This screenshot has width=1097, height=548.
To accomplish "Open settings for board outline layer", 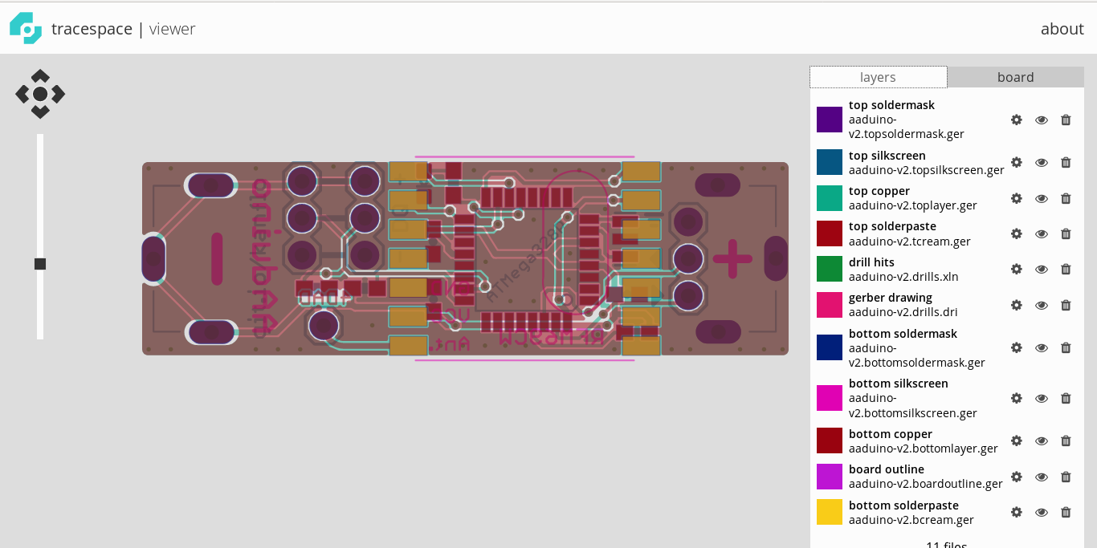I will (x=1016, y=477).
